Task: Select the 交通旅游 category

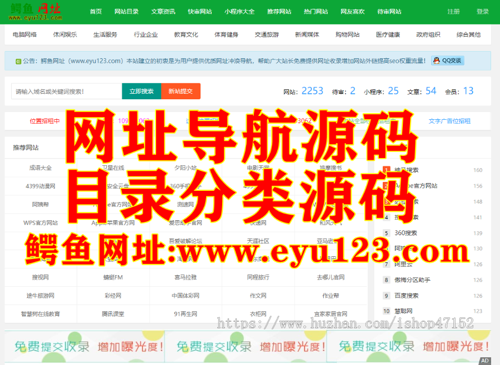Action: (267, 35)
